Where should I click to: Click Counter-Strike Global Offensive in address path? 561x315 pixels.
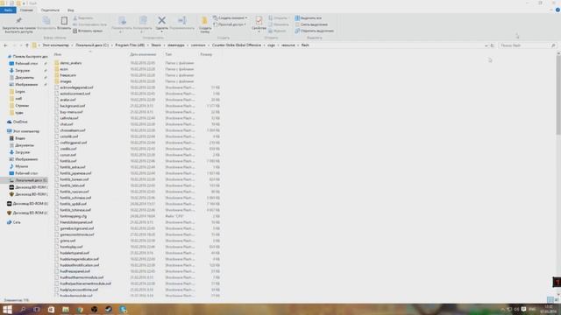(x=237, y=45)
